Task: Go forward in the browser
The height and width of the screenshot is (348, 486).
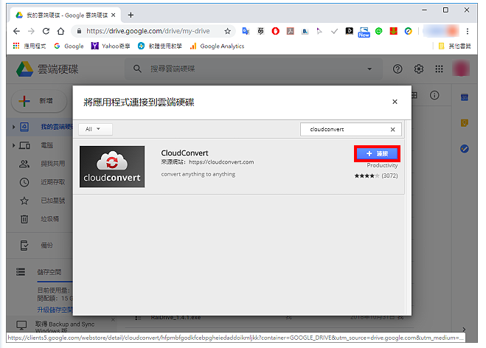Action: point(31,31)
